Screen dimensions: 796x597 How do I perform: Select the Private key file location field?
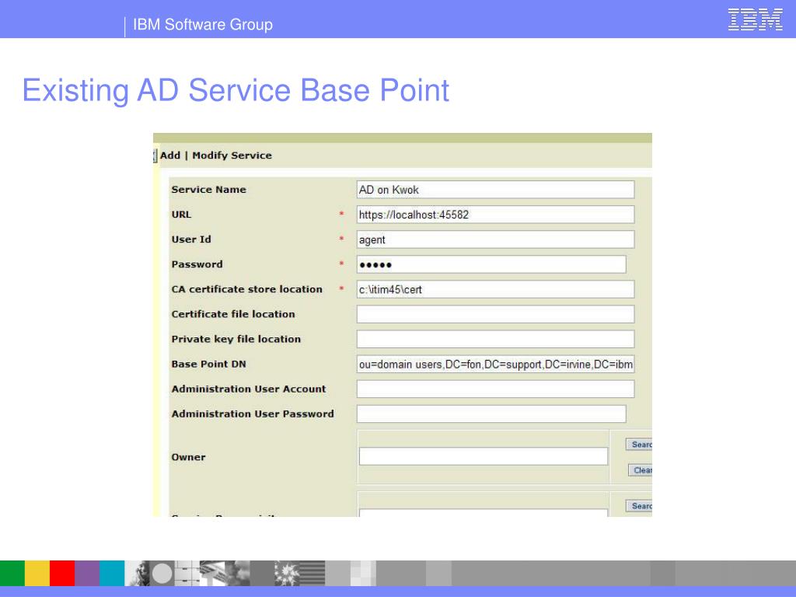(495, 339)
